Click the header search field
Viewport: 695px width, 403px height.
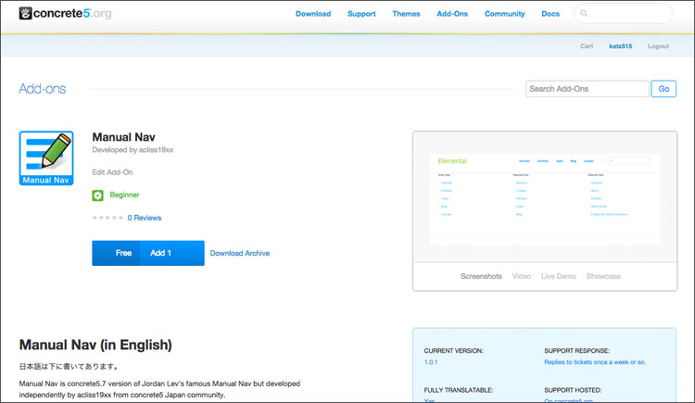tap(624, 13)
